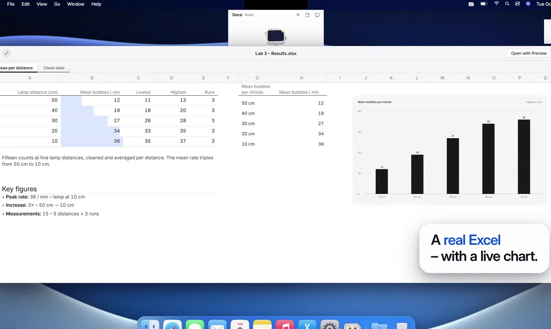Click the Docsi add document icon
Viewport: 551px width, 329px height.
(x=308, y=15)
